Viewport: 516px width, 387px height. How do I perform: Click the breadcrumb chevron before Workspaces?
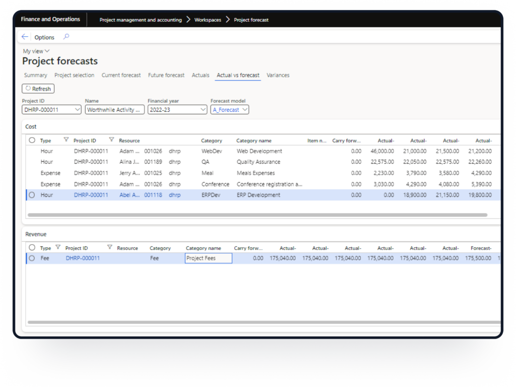click(188, 20)
